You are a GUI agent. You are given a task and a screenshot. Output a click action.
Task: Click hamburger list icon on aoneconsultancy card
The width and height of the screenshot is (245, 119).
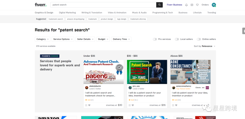click(x=173, y=105)
